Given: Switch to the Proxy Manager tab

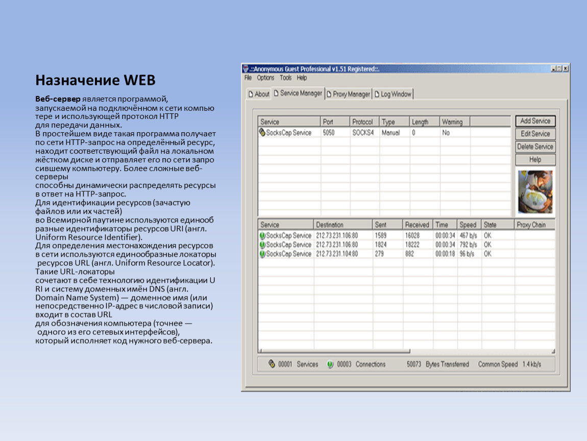Looking at the screenshot, I should coord(348,94).
